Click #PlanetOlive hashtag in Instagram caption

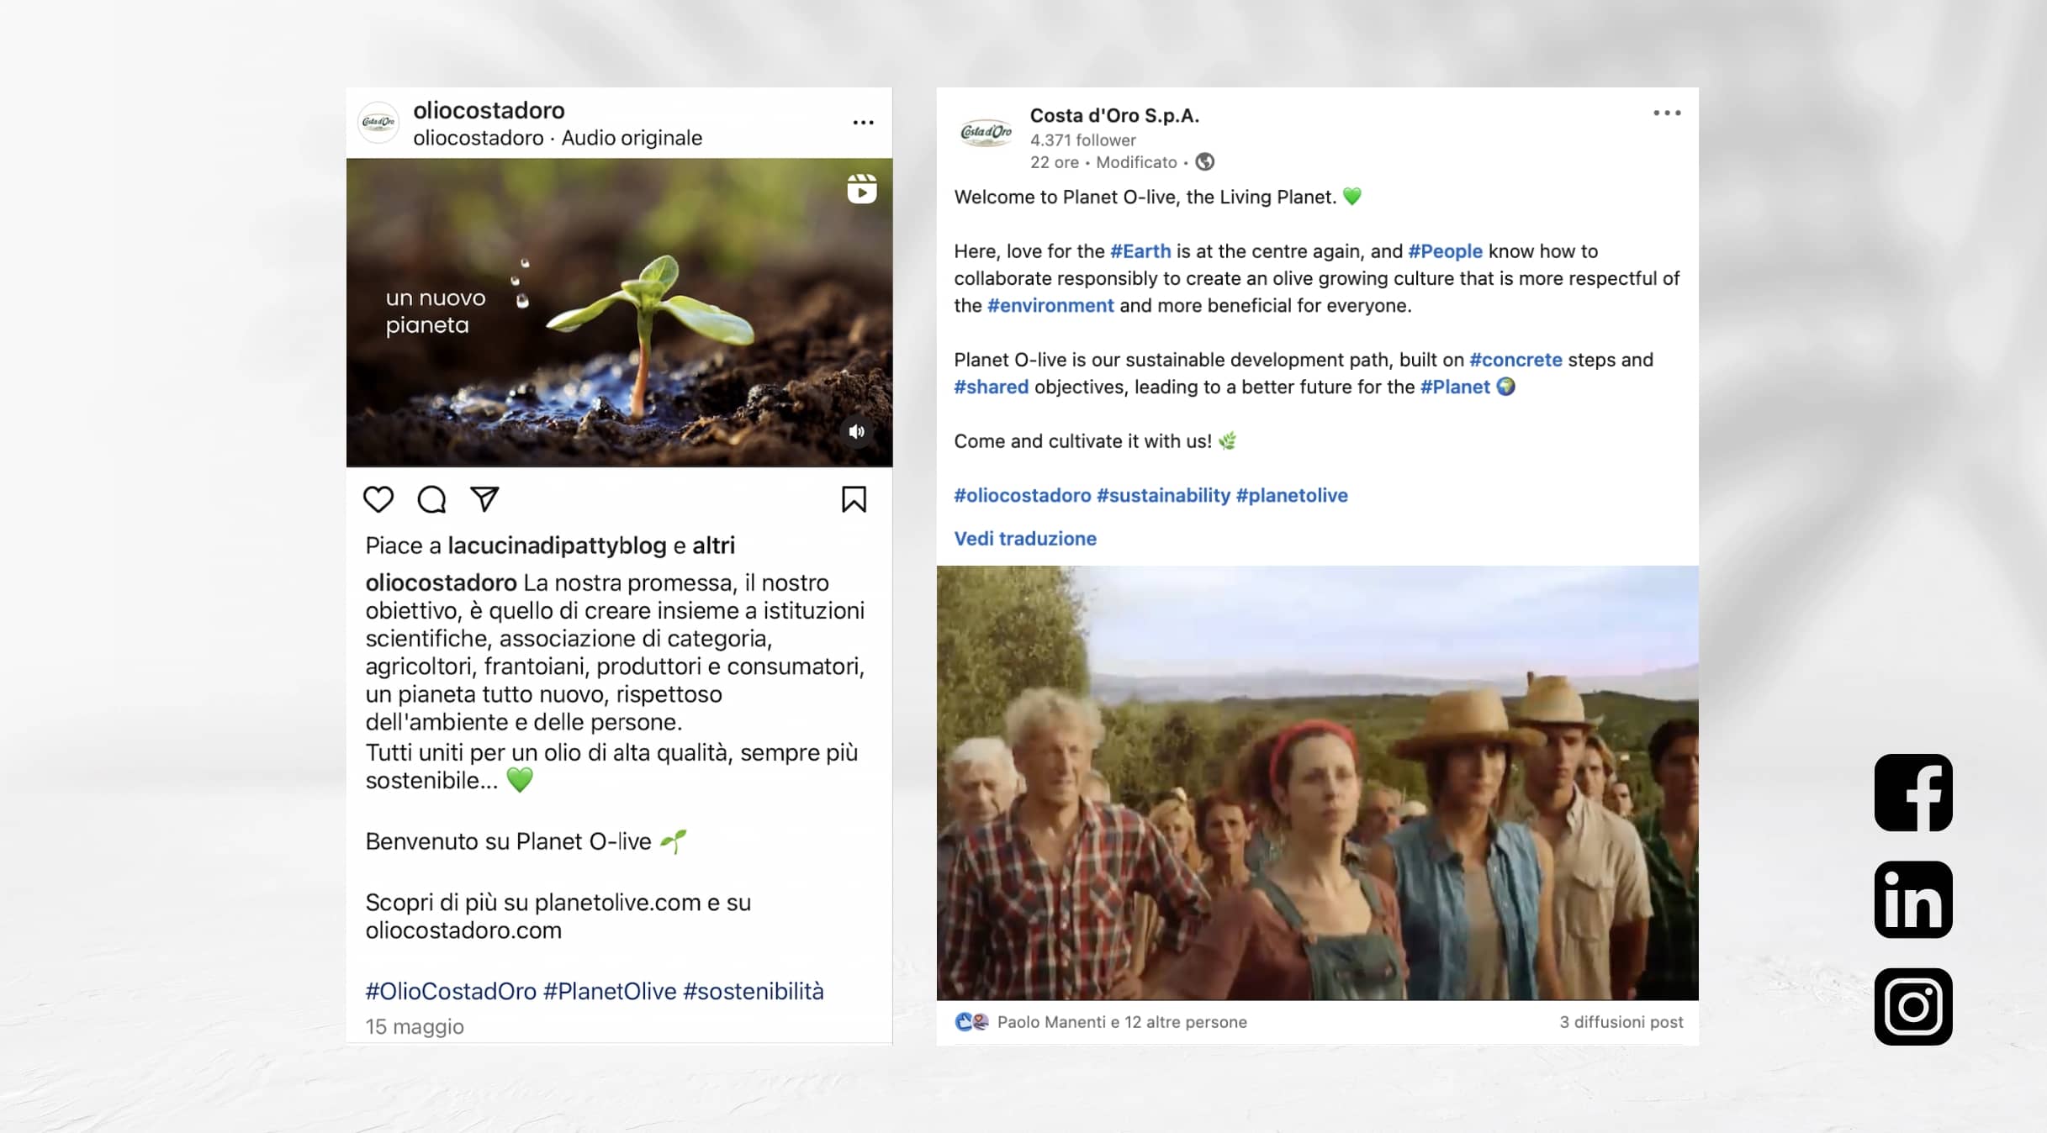(610, 992)
